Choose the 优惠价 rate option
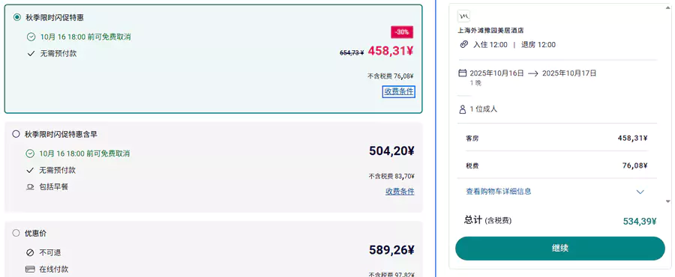Image resolution: width=675 pixels, height=277 pixels. coord(16,233)
